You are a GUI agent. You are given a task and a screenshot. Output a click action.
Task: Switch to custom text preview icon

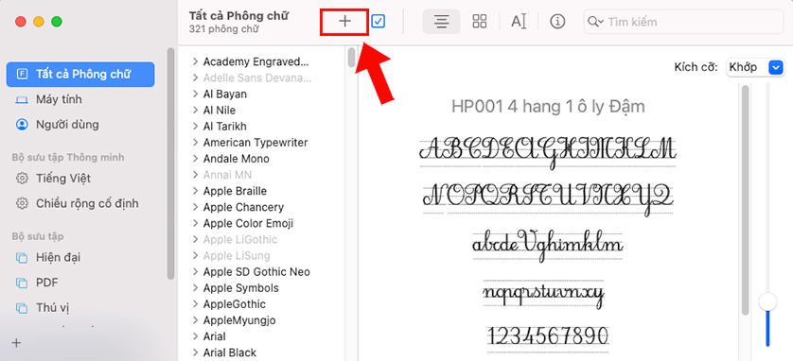519,22
